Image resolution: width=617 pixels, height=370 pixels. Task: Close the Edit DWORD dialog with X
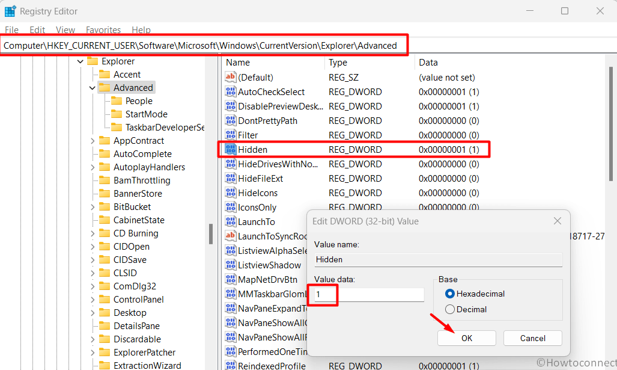point(557,221)
